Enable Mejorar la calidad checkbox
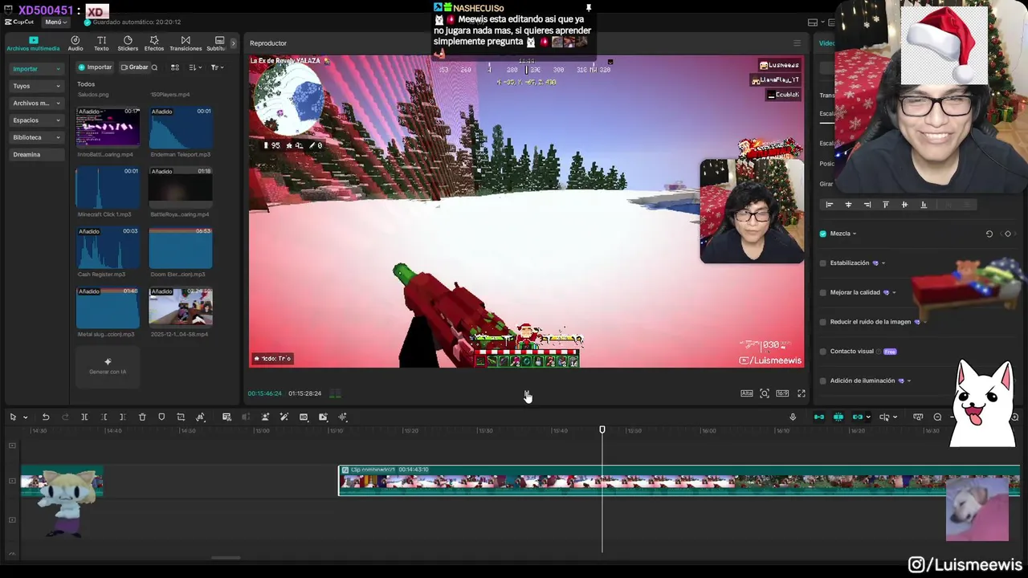This screenshot has width=1028, height=578. click(822, 292)
